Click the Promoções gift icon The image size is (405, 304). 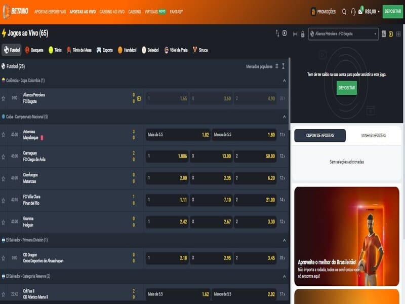(x=313, y=12)
